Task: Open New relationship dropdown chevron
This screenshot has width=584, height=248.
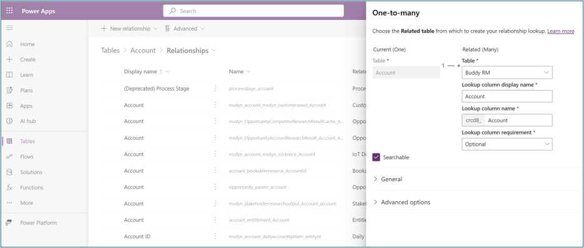Action: click(x=156, y=29)
